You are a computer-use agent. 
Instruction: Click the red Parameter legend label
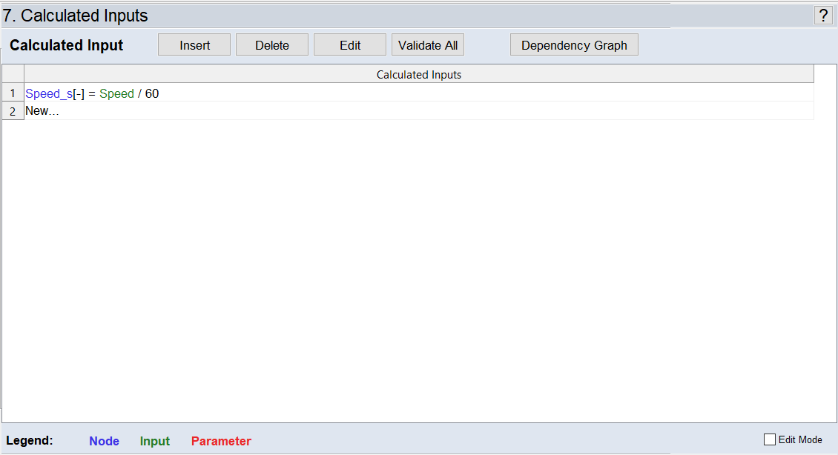[221, 441]
